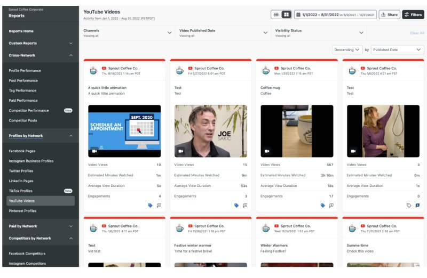Expand the Video Published Date filter
427x278 pixels.
tap(223, 33)
